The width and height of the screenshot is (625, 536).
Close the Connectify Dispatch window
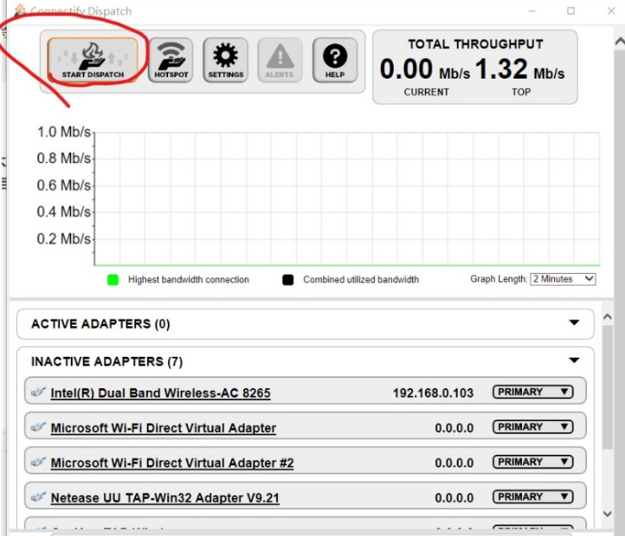click(x=611, y=11)
